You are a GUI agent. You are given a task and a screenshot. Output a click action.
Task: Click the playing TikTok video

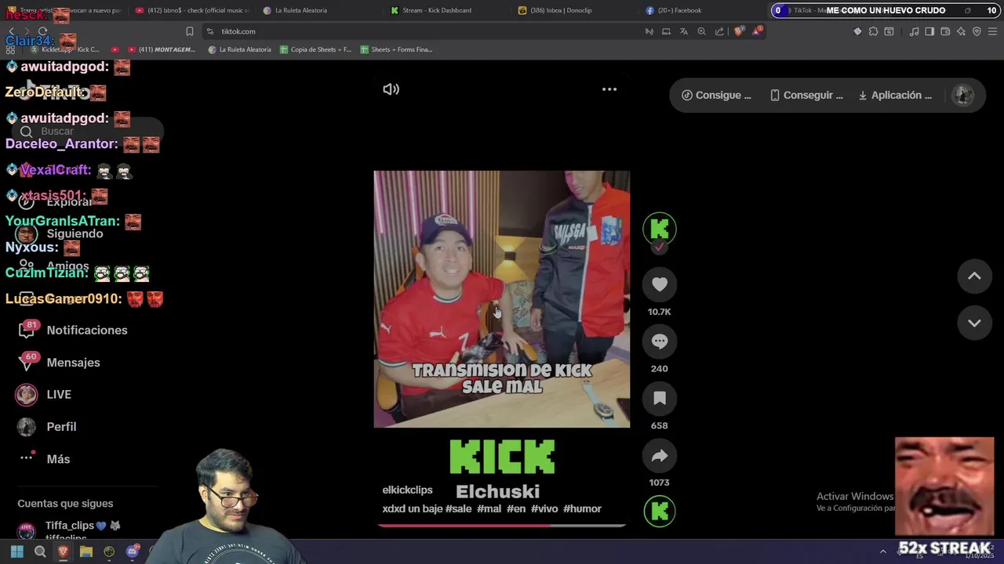click(501, 298)
